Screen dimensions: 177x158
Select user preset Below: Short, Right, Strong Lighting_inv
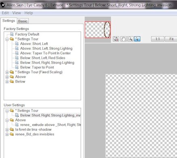(50, 115)
